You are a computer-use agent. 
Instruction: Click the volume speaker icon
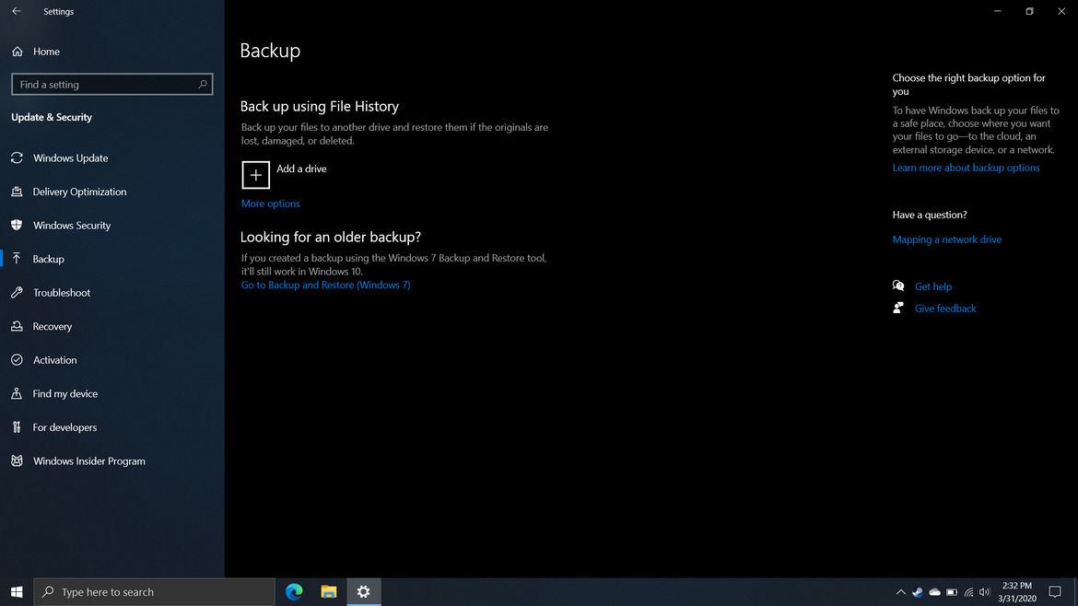point(985,592)
